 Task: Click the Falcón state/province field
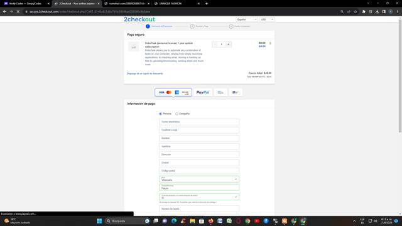[x=199, y=187]
